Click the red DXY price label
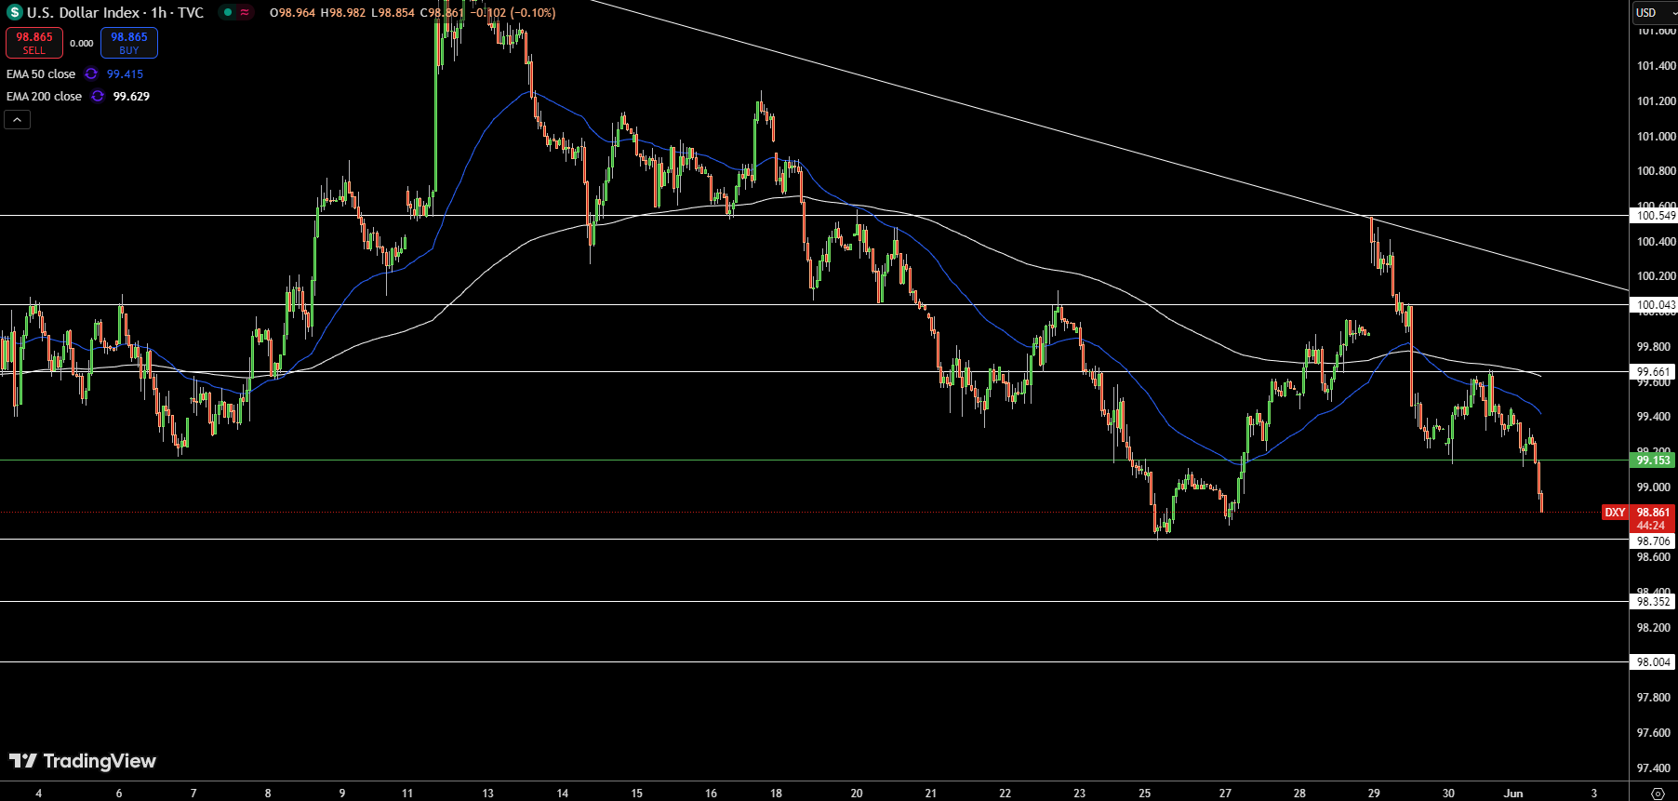Image resolution: width=1678 pixels, height=801 pixels. (x=1615, y=513)
